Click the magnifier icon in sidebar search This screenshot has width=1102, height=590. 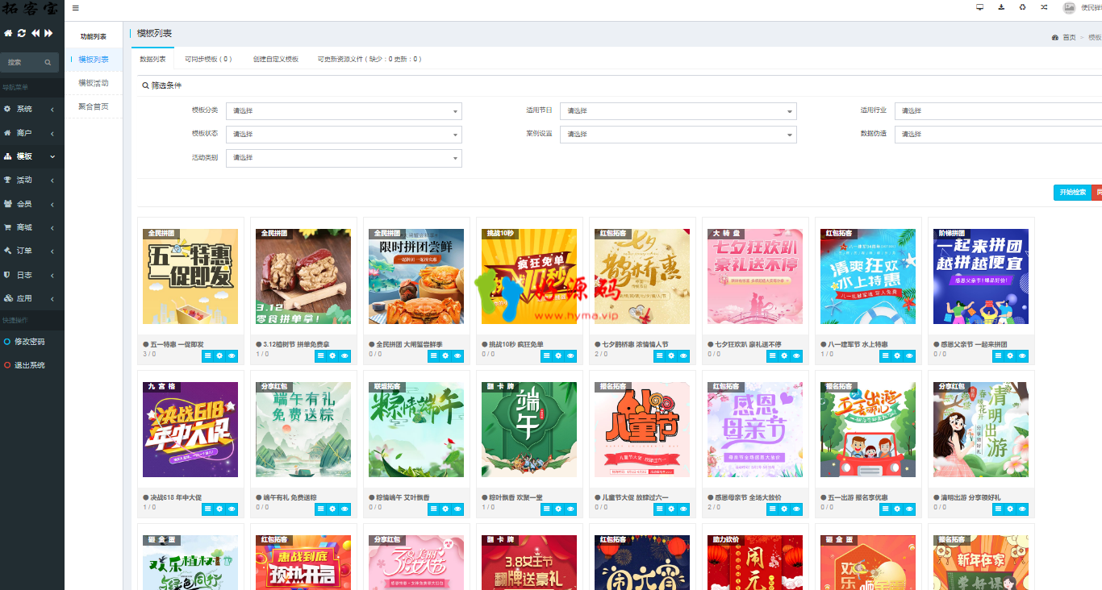point(48,62)
